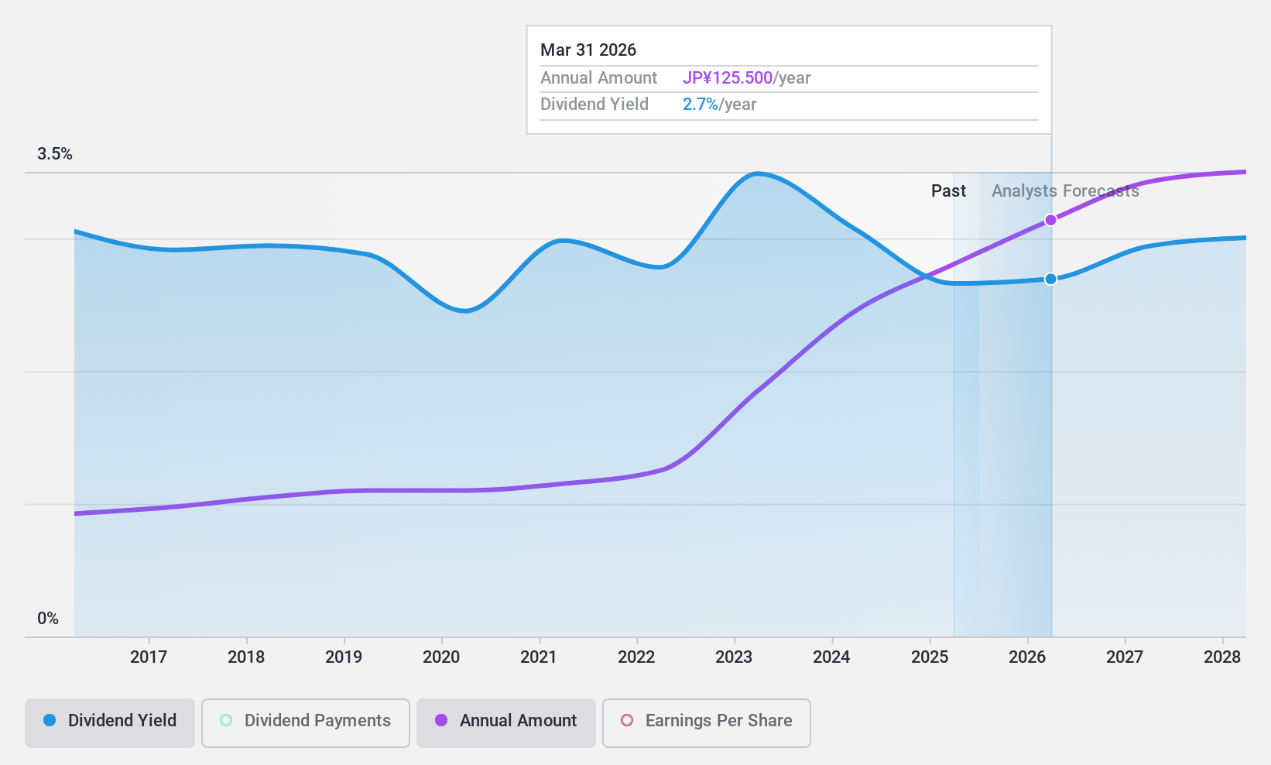Click the 2.7%/year yield value in tooltip

coord(719,105)
